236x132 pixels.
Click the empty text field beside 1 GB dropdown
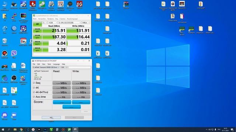tap(80, 67)
